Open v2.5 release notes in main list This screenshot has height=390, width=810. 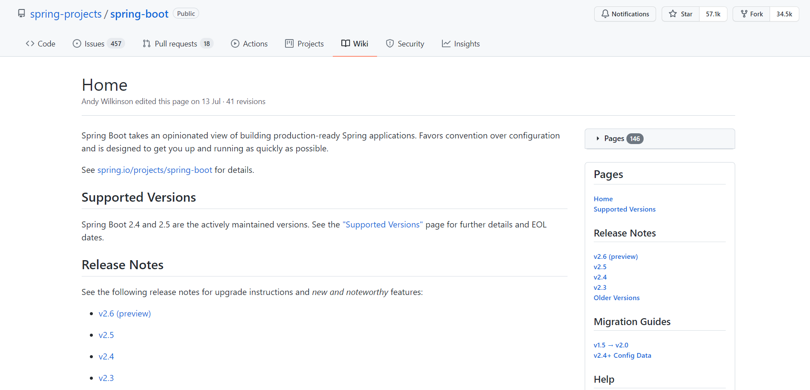pos(106,335)
